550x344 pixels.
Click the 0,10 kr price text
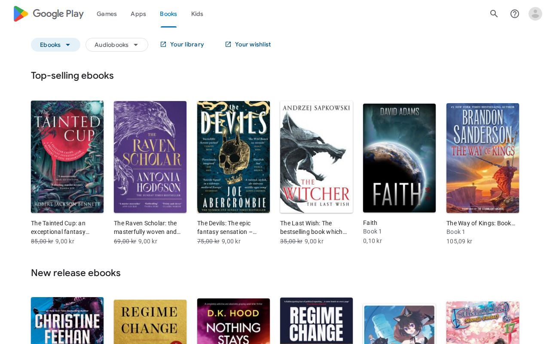373,241
